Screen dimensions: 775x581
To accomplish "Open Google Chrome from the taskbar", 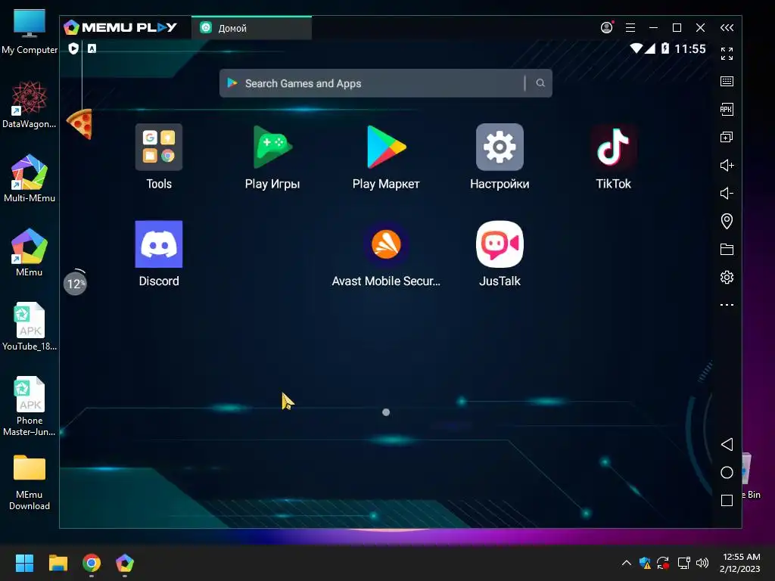I will [x=92, y=563].
